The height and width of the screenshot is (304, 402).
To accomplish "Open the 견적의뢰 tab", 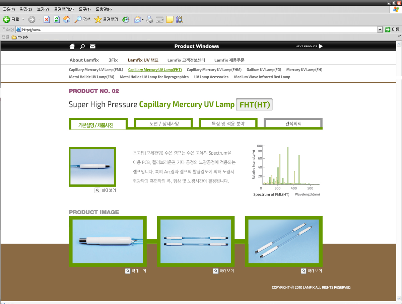I will [293, 124].
